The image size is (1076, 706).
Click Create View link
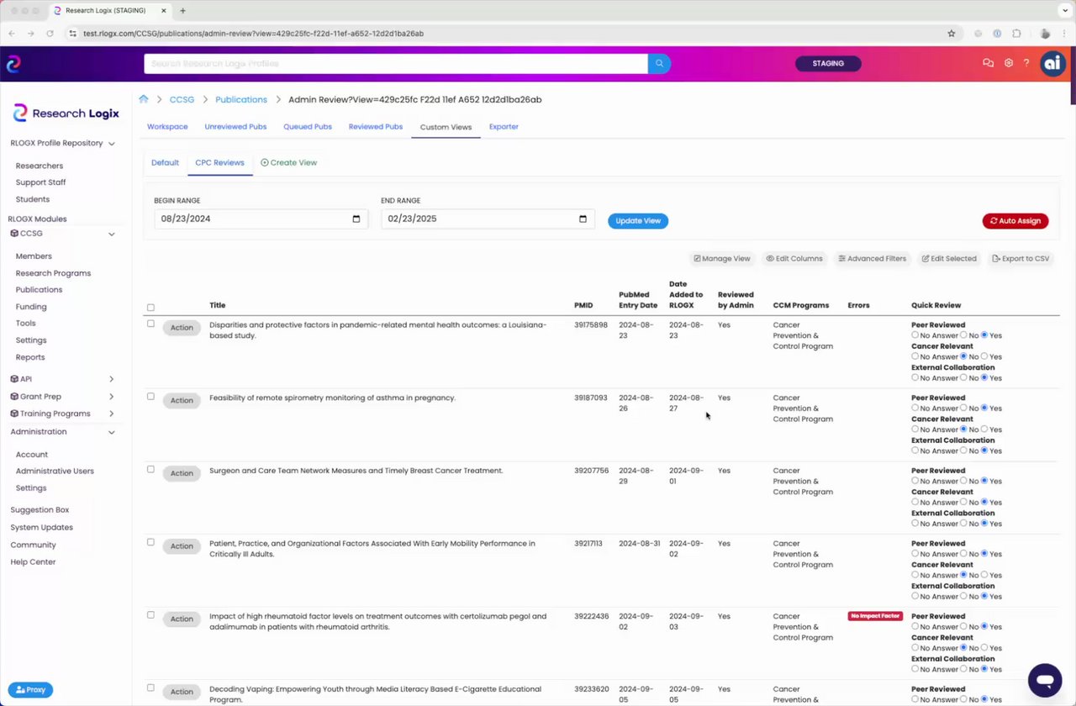[x=288, y=162]
